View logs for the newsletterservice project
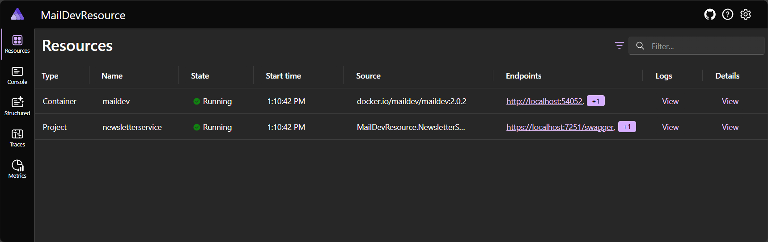 pos(670,127)
